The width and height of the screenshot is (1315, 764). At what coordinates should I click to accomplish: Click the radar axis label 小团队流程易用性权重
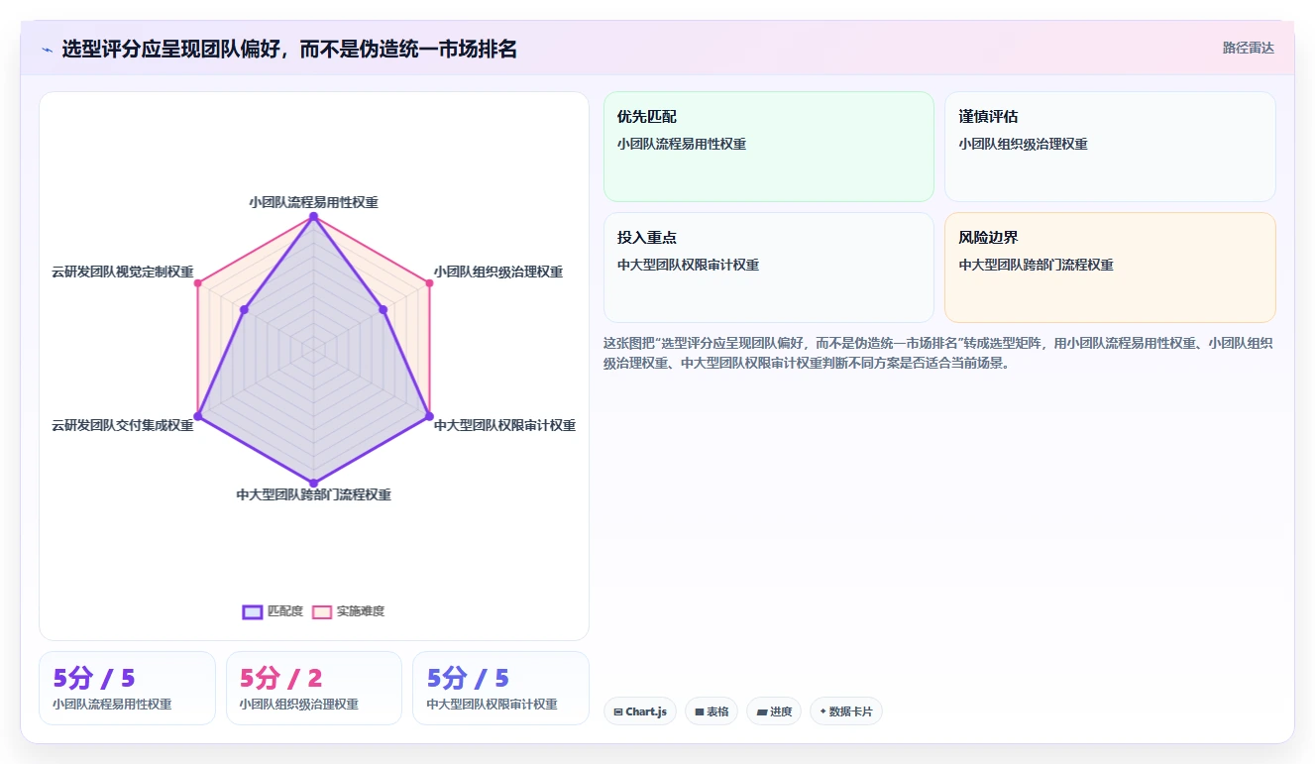(313, 202)
